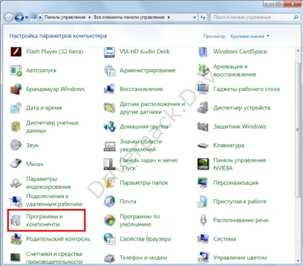
Task: Open Панель задач и меню Пуск link
Action: tap(148, 164)
